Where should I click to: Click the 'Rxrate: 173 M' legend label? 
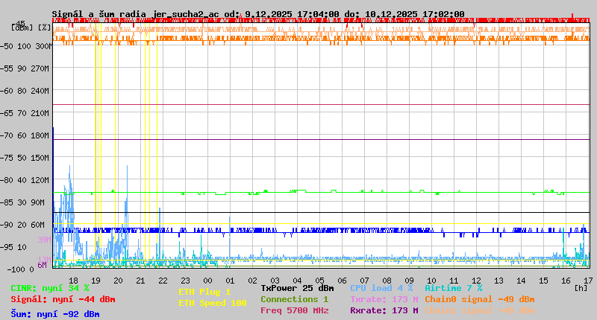tap(384, 310)
